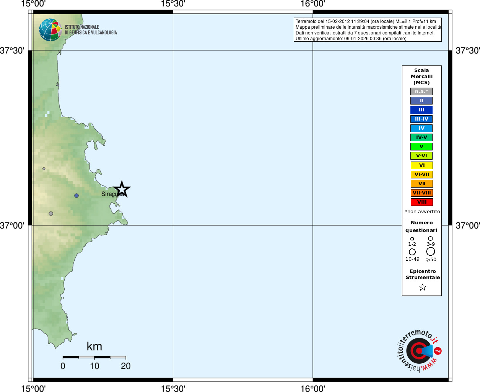
Task: Click the km scale bar
Action: (94, 357)
